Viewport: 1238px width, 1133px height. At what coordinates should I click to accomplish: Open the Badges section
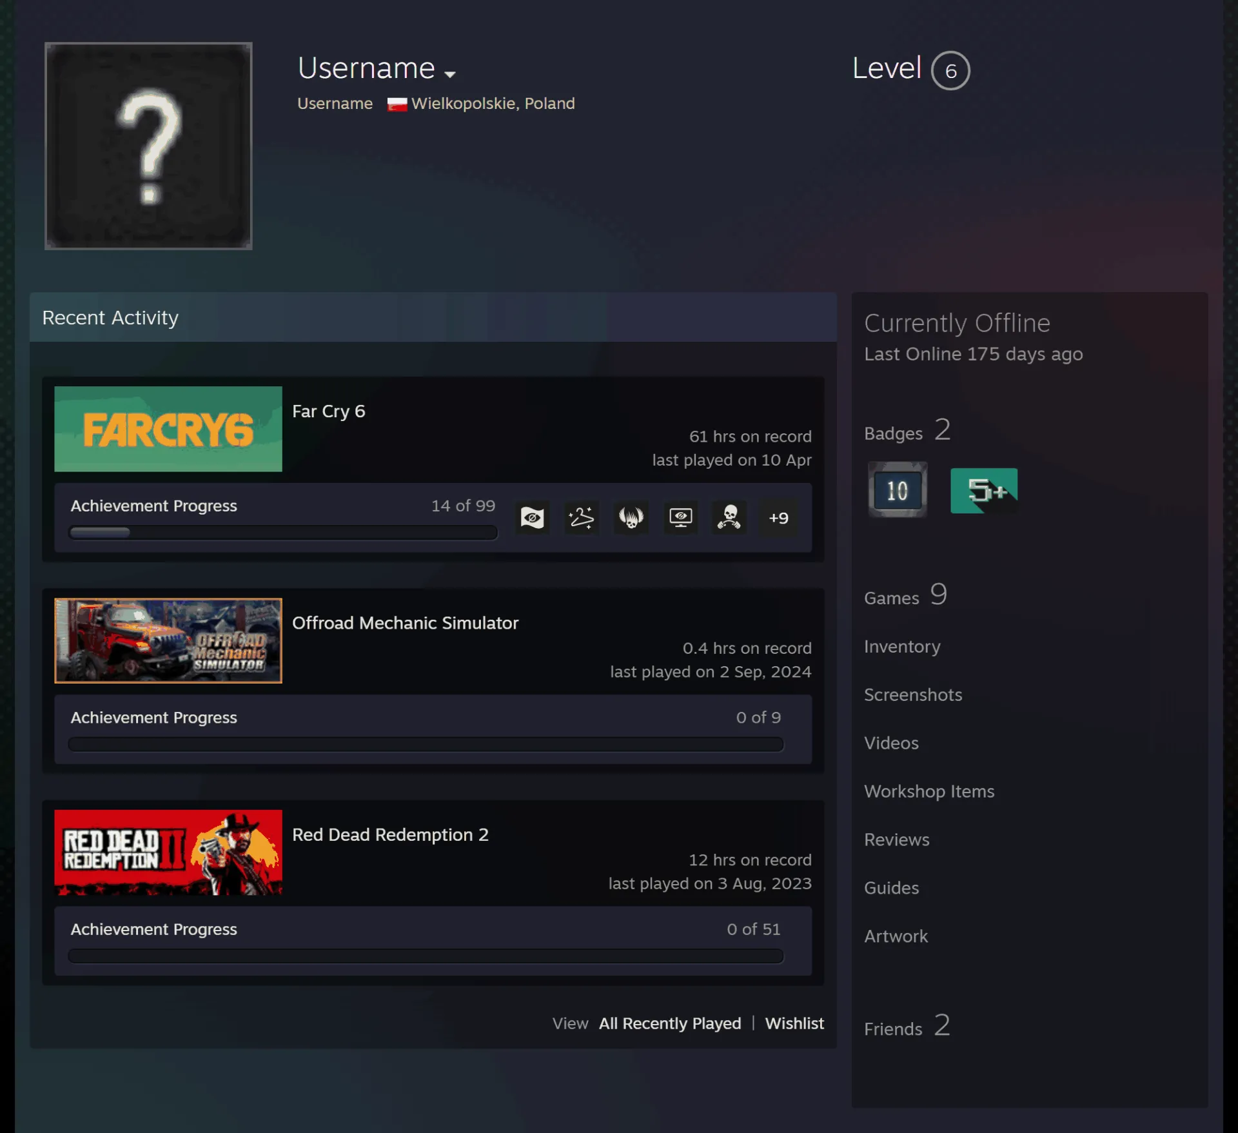[907, 430]
